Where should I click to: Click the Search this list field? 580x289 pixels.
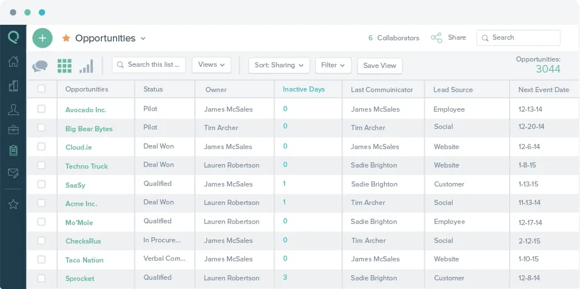(149, 64)
